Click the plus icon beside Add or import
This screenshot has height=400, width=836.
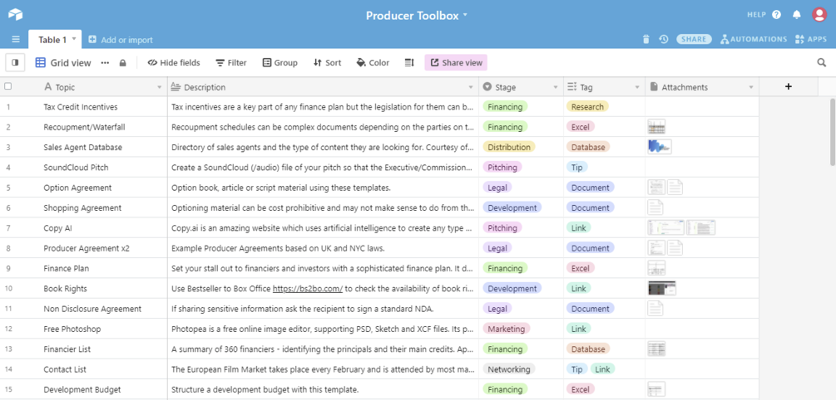click(92, 39)
